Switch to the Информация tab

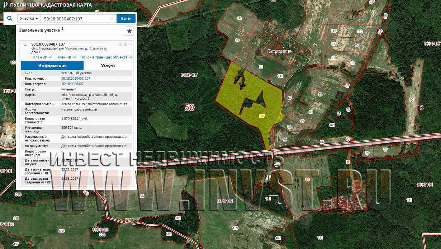(52, 66)
